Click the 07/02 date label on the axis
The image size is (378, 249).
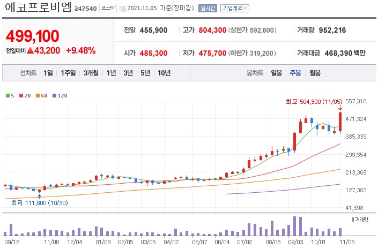(x=244, y=242)
